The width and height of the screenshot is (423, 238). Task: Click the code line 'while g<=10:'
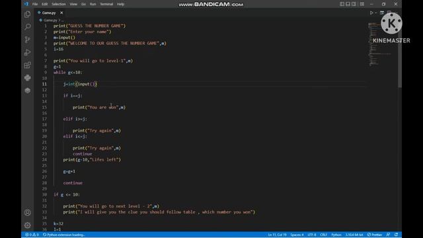click(67, 72)
